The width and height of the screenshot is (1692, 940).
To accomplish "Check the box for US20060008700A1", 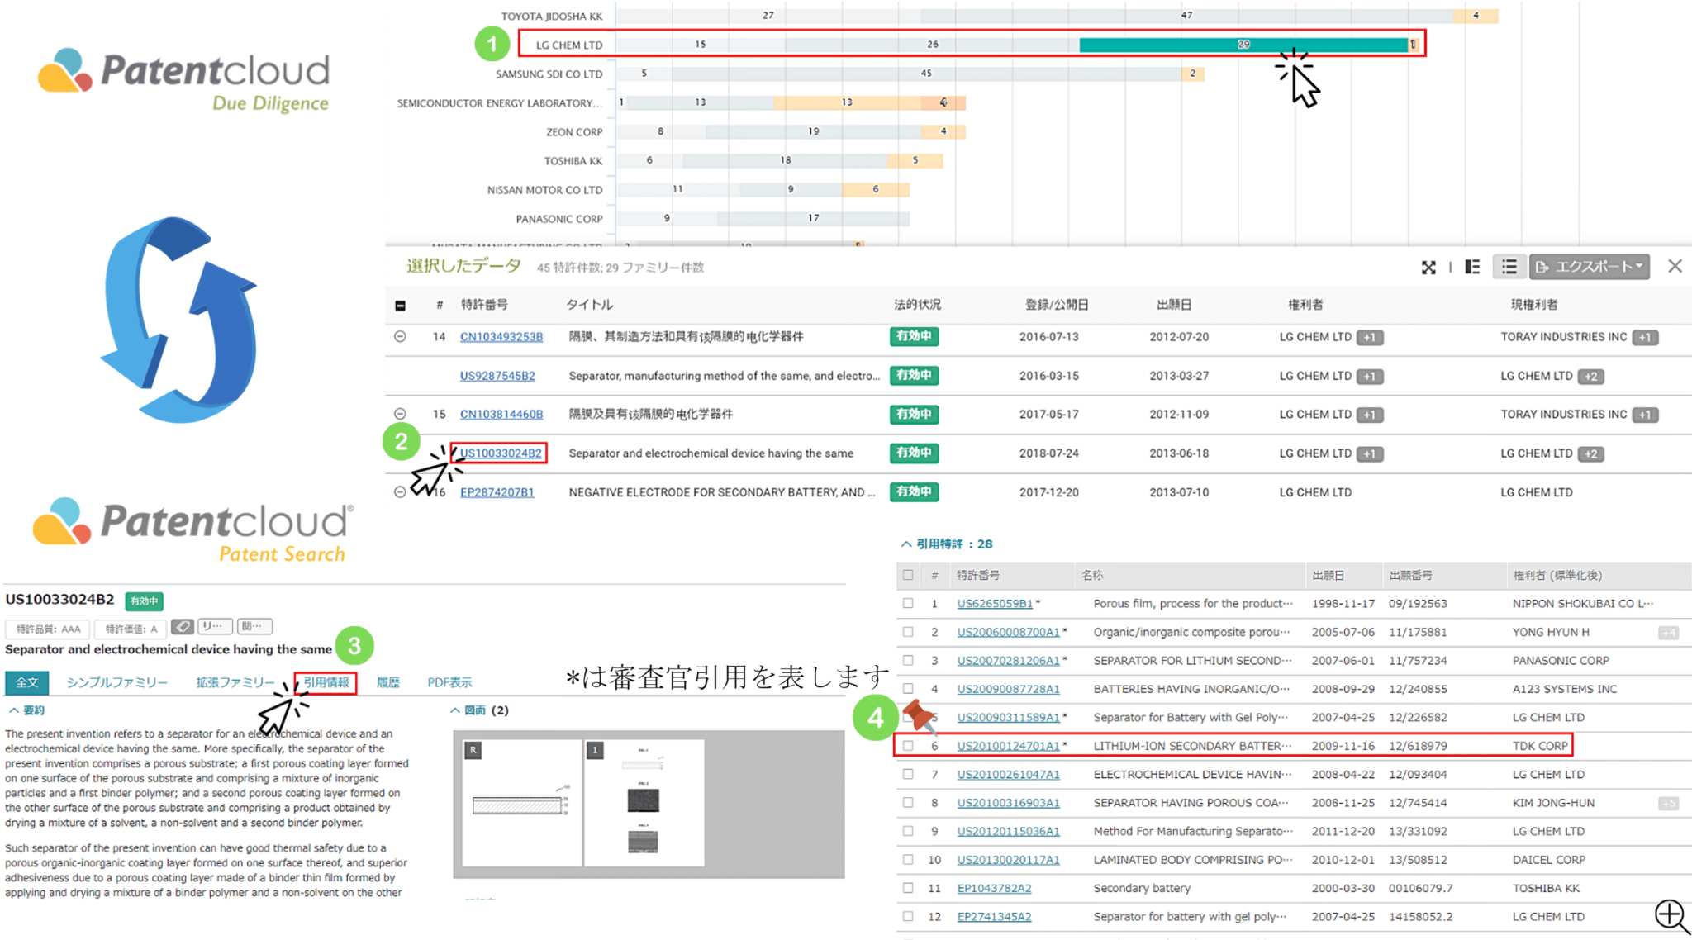I will 908,632.
